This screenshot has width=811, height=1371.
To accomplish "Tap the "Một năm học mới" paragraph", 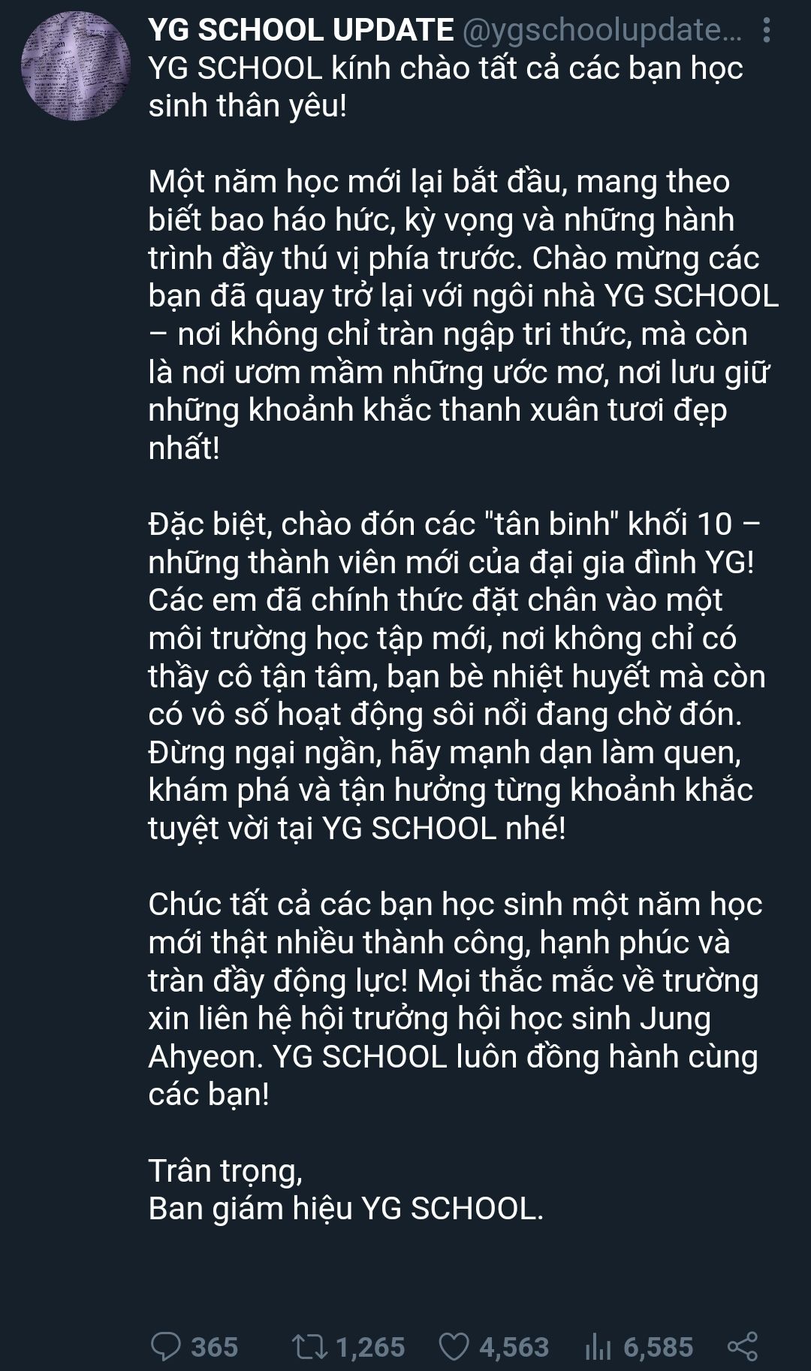I will 463,315.
